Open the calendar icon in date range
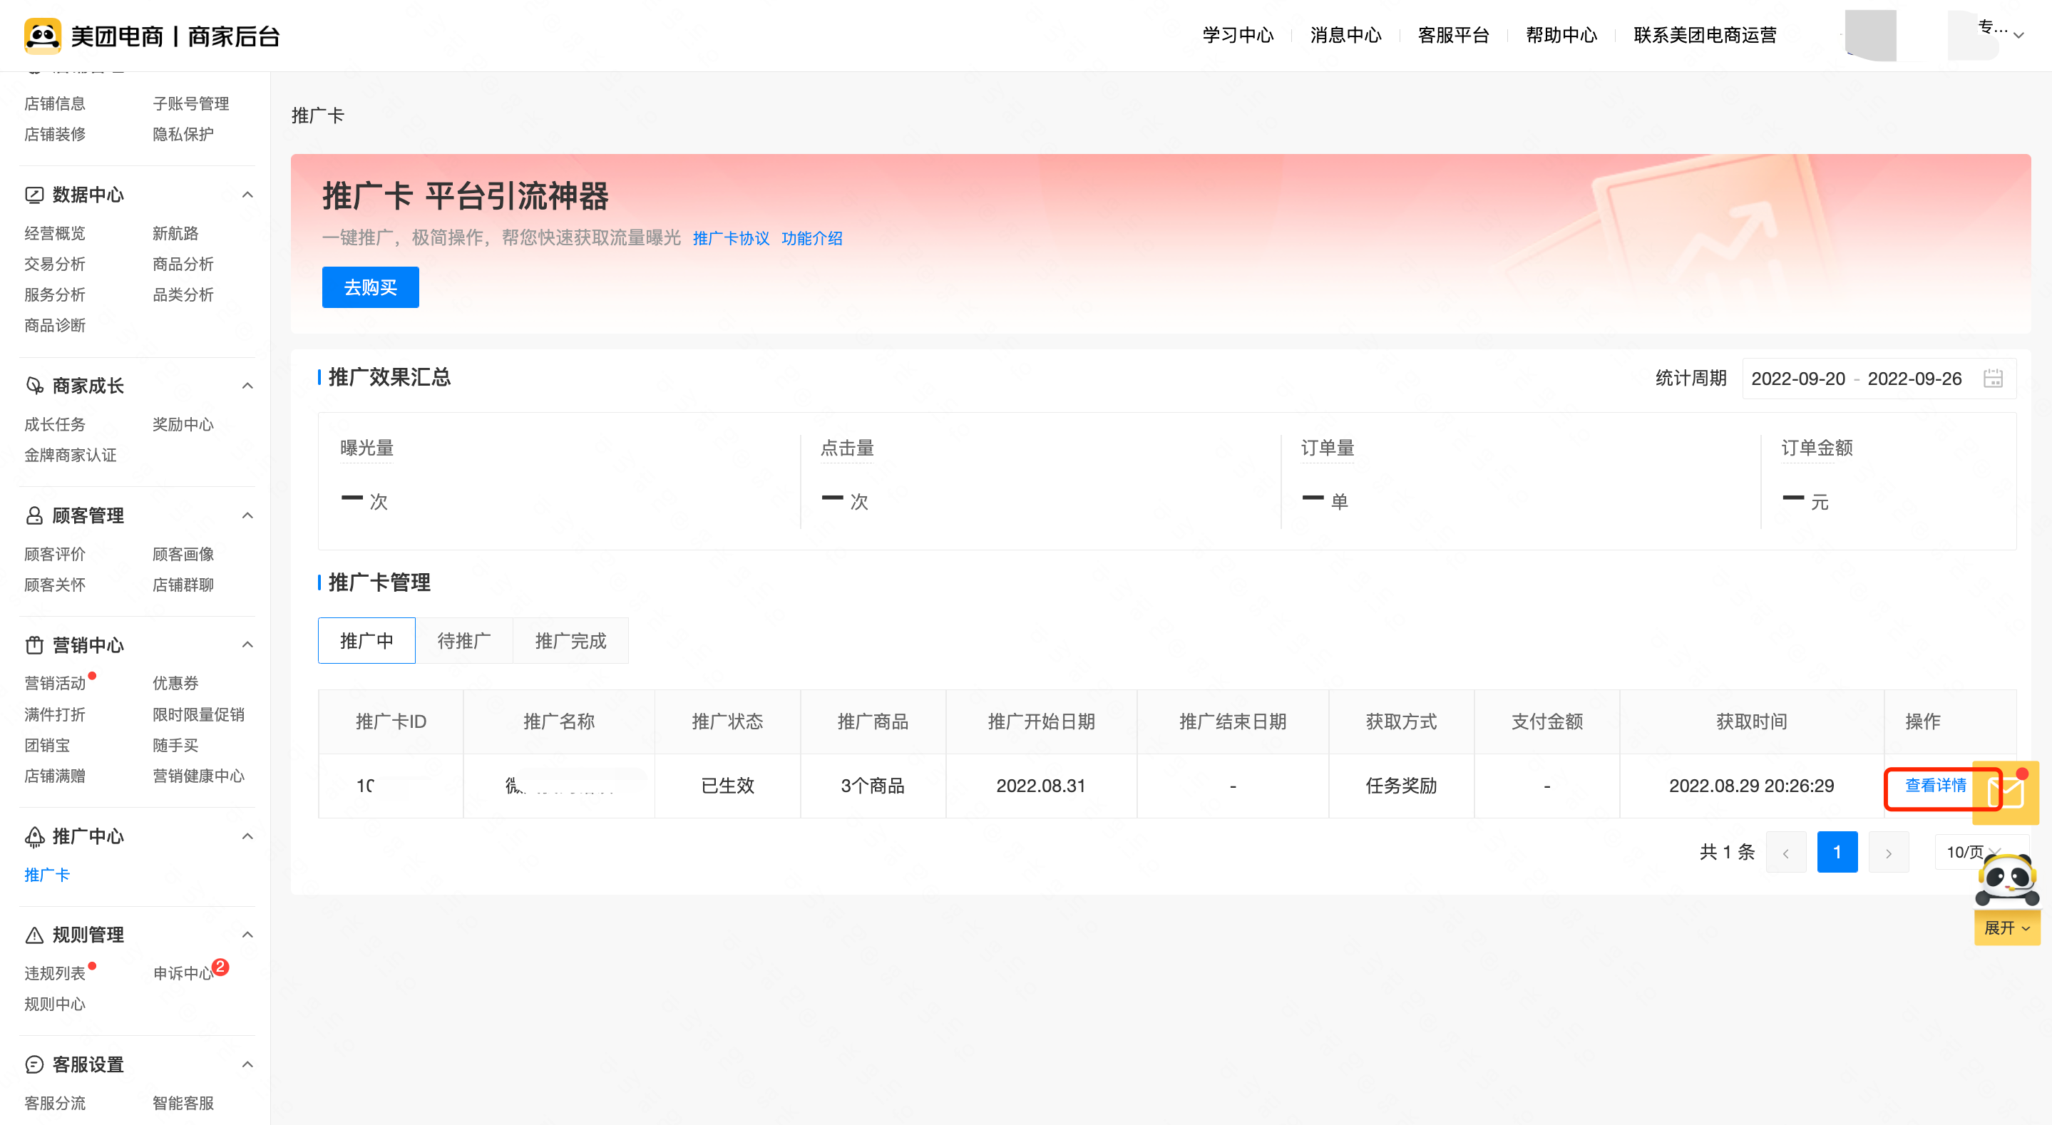The width and height of the screenshot is (2052, 1125). [1992, 379]
